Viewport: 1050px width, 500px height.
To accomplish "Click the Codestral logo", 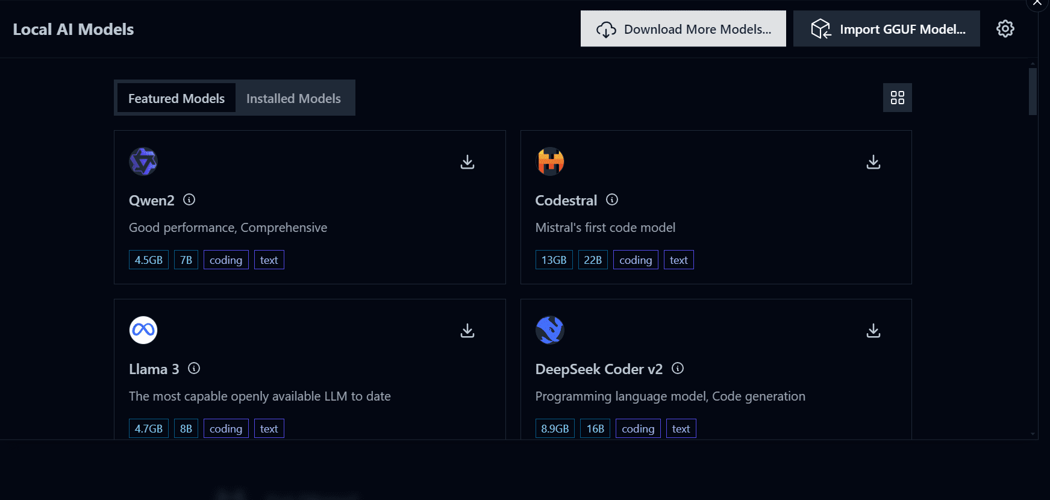I will [550, 161].
